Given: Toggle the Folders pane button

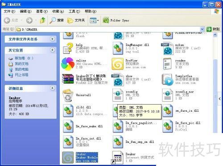Looking at the screenshot, I should click(x=76, y=20).
